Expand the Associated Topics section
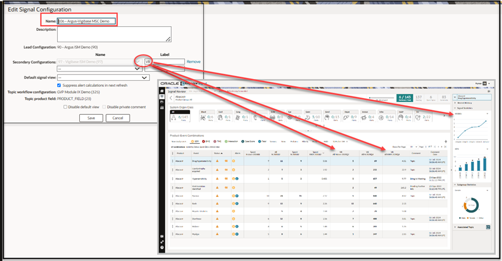The image size is (502, 261). click(455, 227)
